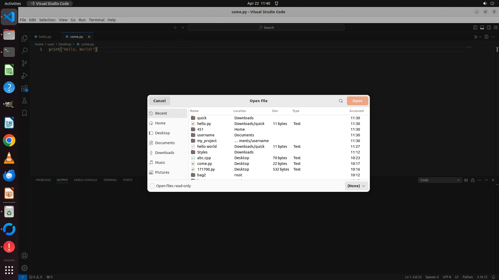Open the Search view in activity bar
Viewport: 499px width, 280px height.
(x=24, y=51)
